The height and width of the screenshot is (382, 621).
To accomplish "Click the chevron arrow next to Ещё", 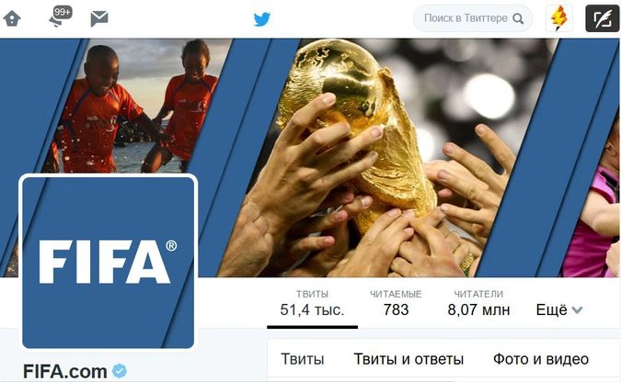I will tap(577, 310).
